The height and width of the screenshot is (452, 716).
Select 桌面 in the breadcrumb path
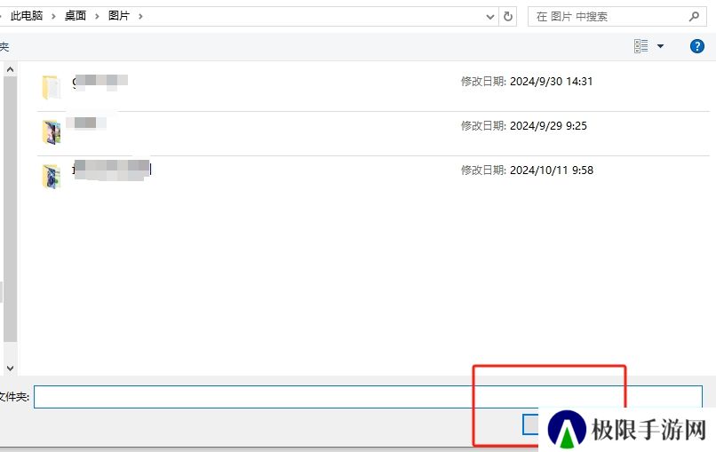click(76, 16)
